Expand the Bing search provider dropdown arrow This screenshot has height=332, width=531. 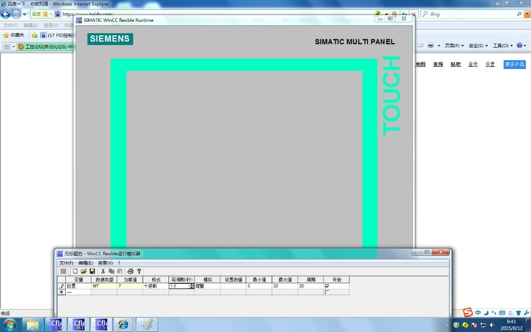click(x=527, y=14)
